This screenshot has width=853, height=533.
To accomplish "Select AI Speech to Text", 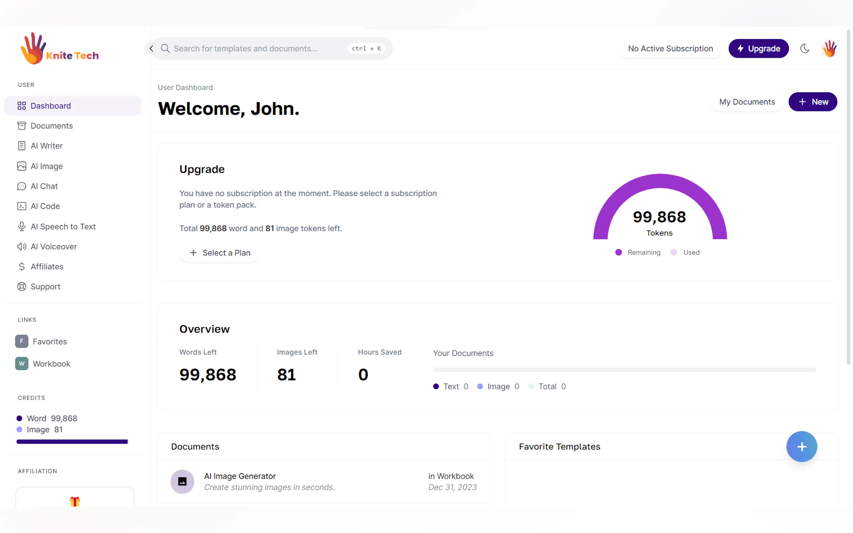I will pyautogui.click(x=63, y=226).
